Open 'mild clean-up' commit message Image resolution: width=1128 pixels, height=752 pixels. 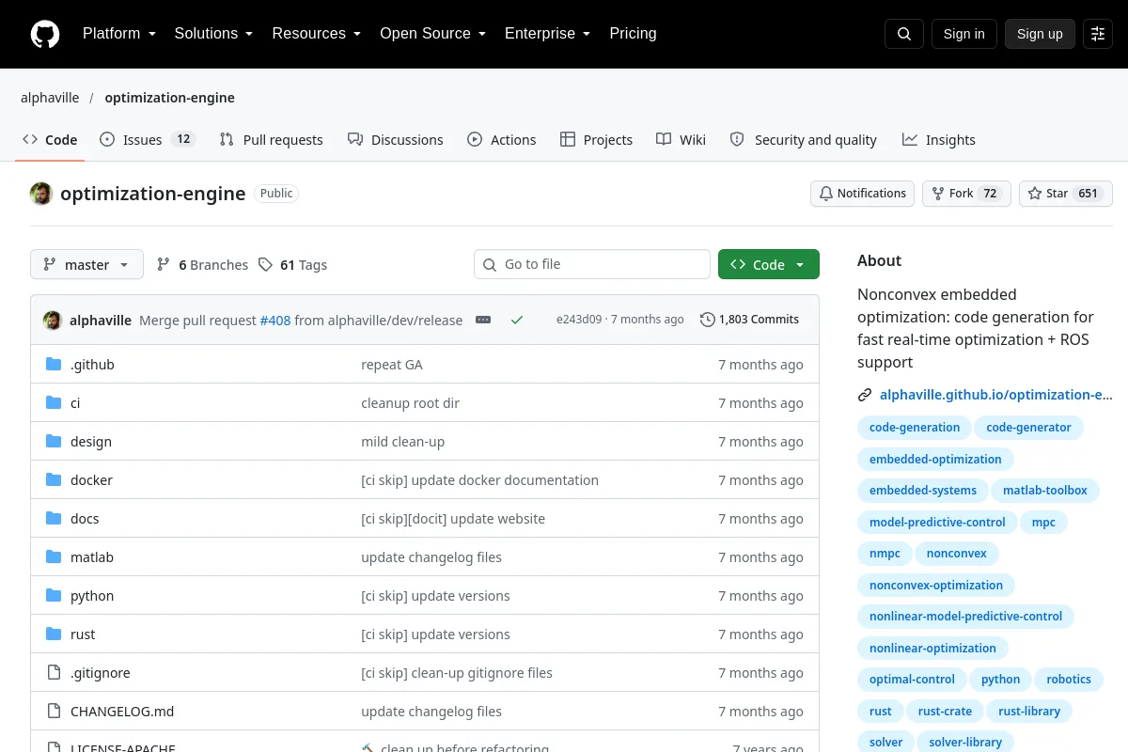[x=402, y=442]
